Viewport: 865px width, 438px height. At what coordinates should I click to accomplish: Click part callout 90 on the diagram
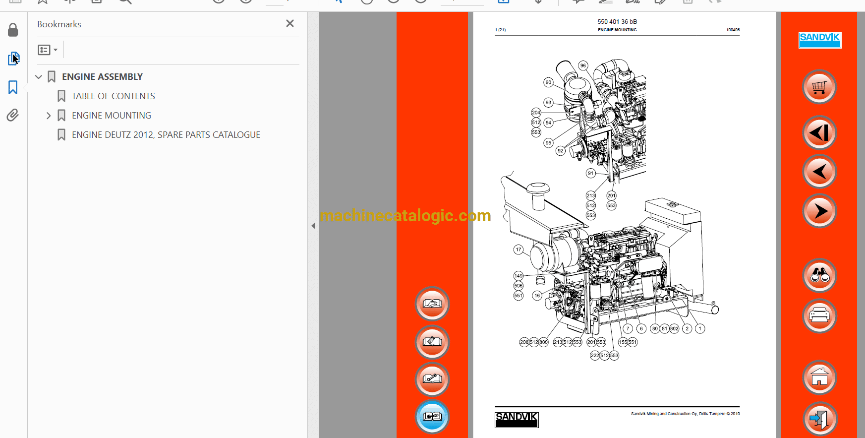(548, 82)
